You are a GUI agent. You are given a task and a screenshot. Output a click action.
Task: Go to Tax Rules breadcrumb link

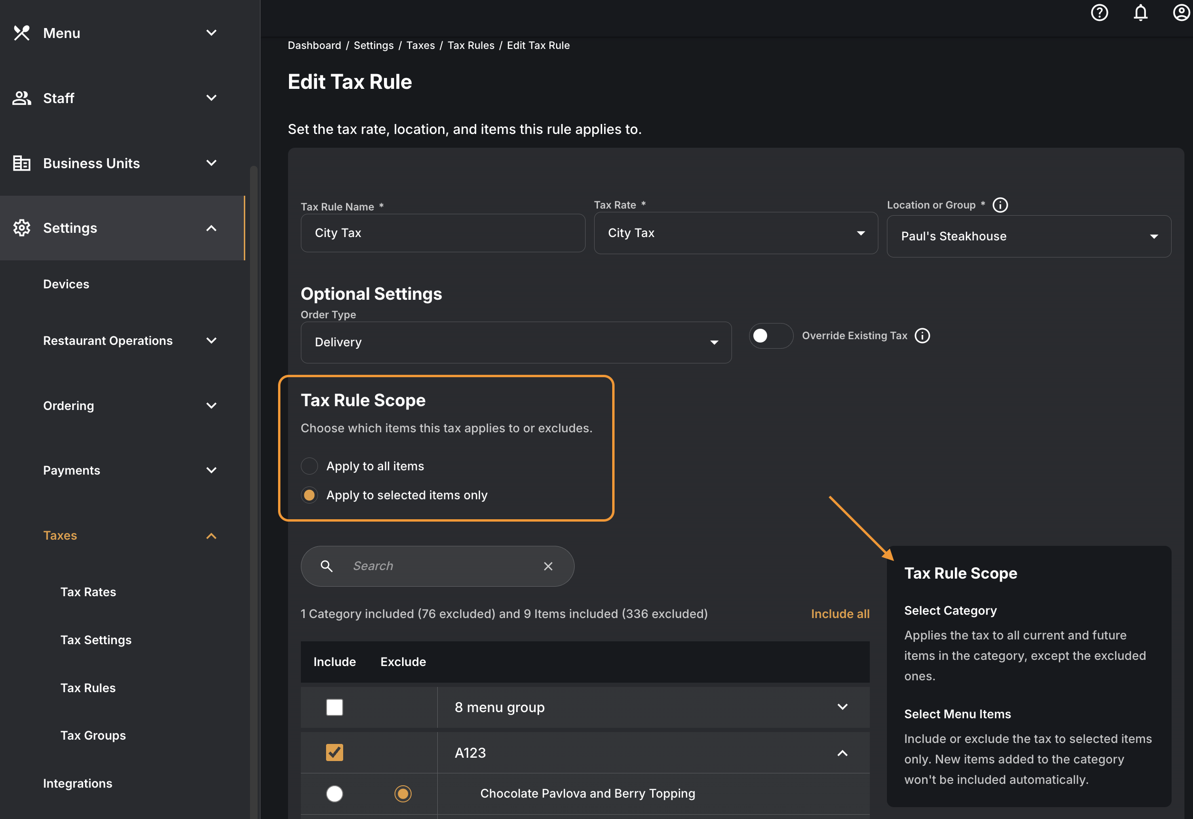(471, 45)
